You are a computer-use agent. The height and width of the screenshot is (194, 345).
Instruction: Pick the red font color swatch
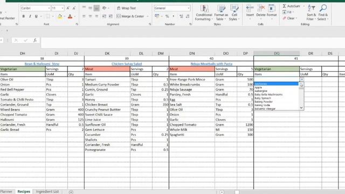[70, 16]
